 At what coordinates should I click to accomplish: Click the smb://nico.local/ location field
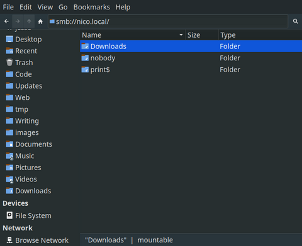pos(168,21)
